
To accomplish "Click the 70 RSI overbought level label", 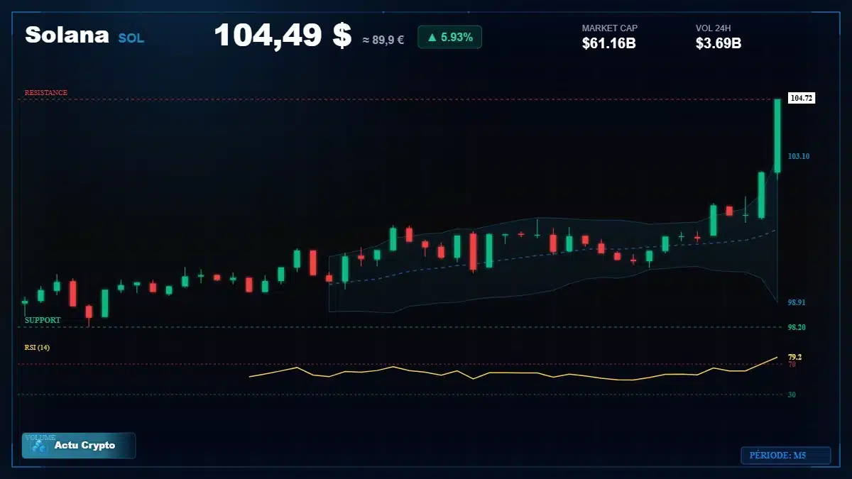I will (x=792, y=364).
